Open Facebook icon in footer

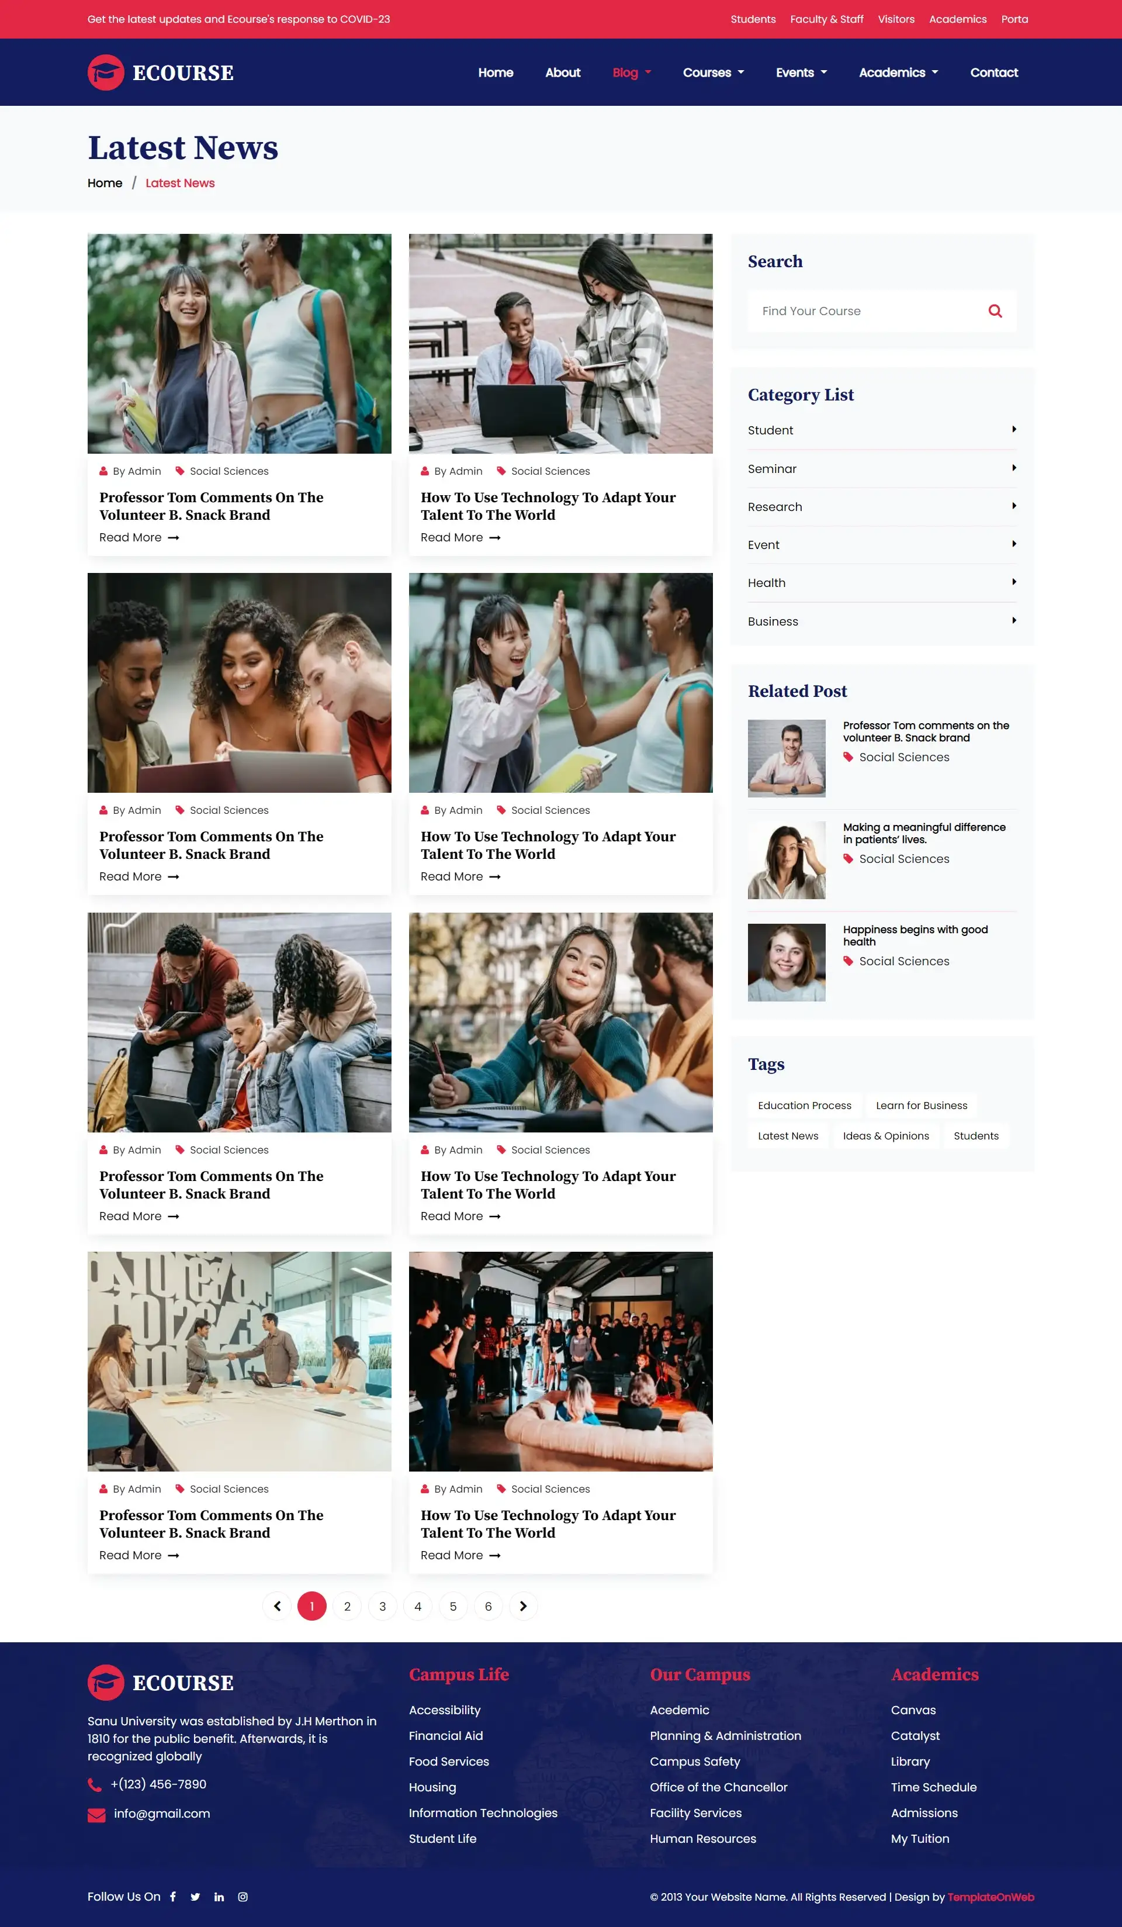pyautogui.click(x=174, y=1897)
